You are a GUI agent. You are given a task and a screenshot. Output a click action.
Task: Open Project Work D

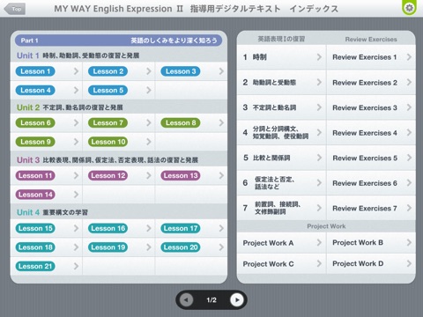pyautogui.click(x=371, y=263)
